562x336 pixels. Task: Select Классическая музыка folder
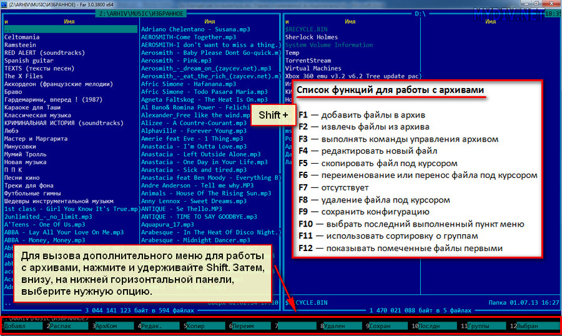37,115
